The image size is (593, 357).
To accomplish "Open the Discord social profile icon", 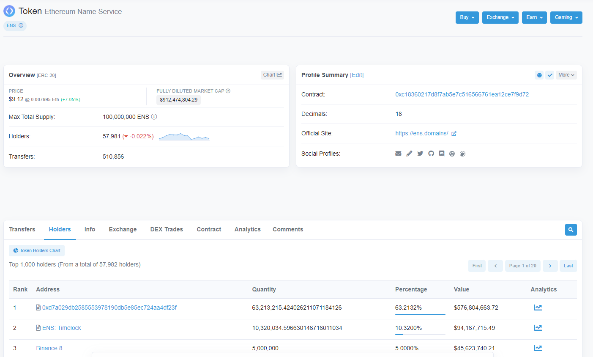I will coord(442,154).
